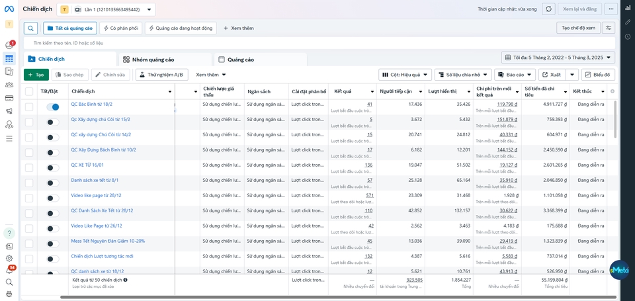Click the Xuất export button
The image size is (635, 301).
tap(552, 75)
